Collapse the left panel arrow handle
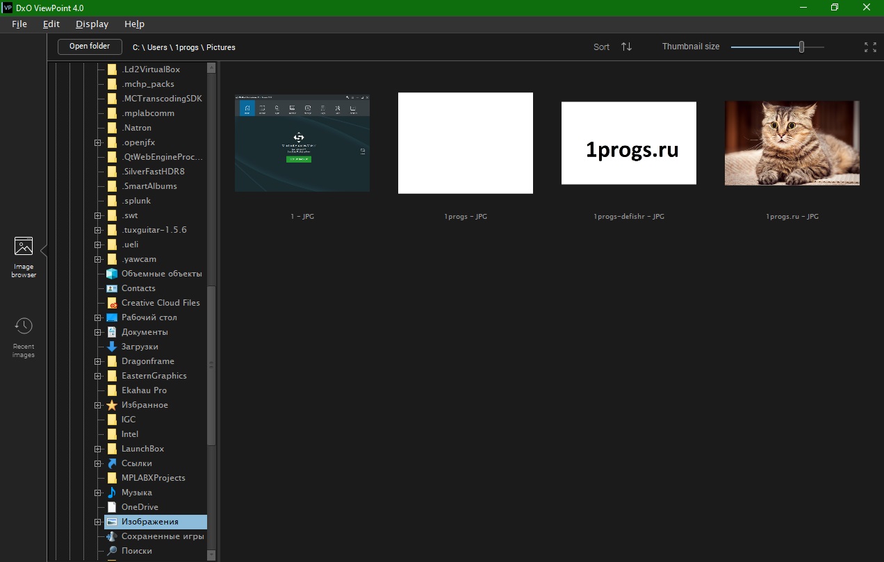This screenshot has height=562, width=884. 44,249
